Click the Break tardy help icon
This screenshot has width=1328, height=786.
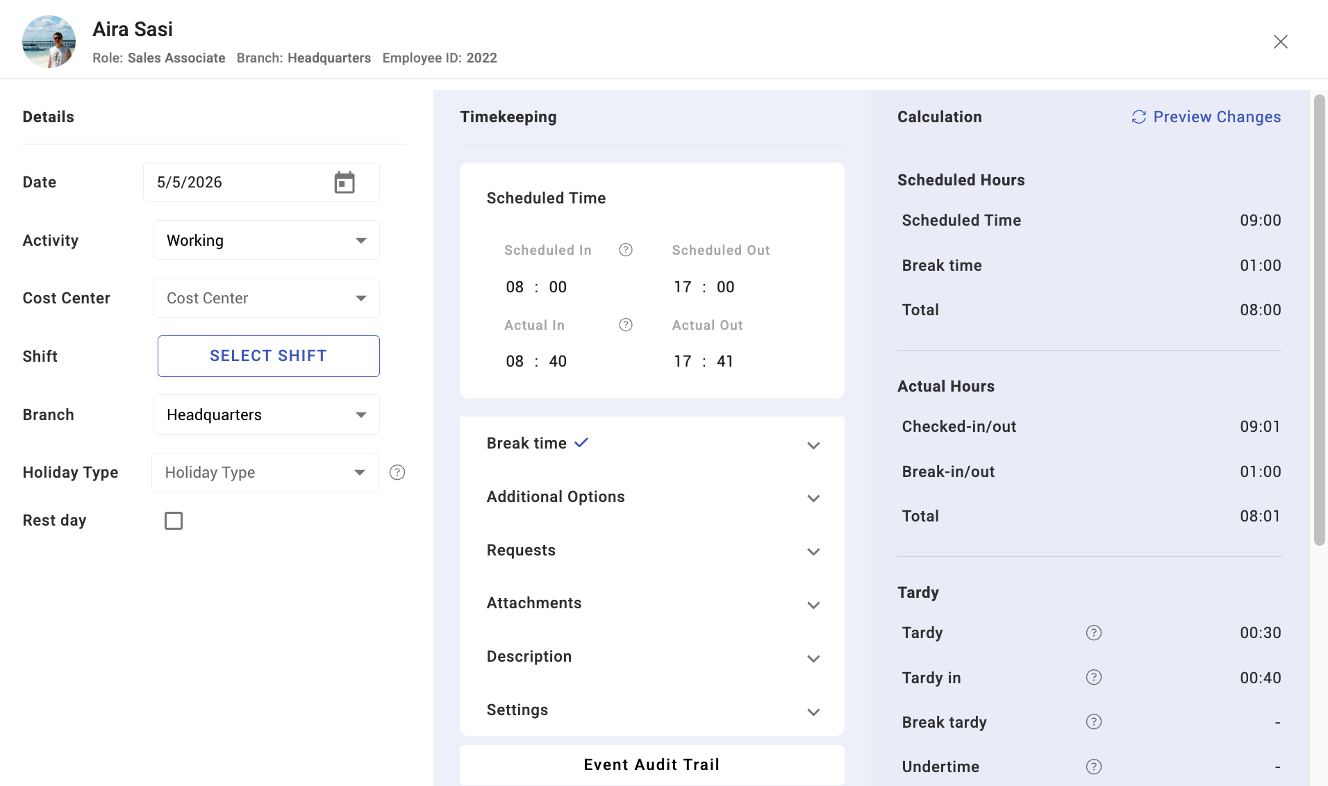1094,722
